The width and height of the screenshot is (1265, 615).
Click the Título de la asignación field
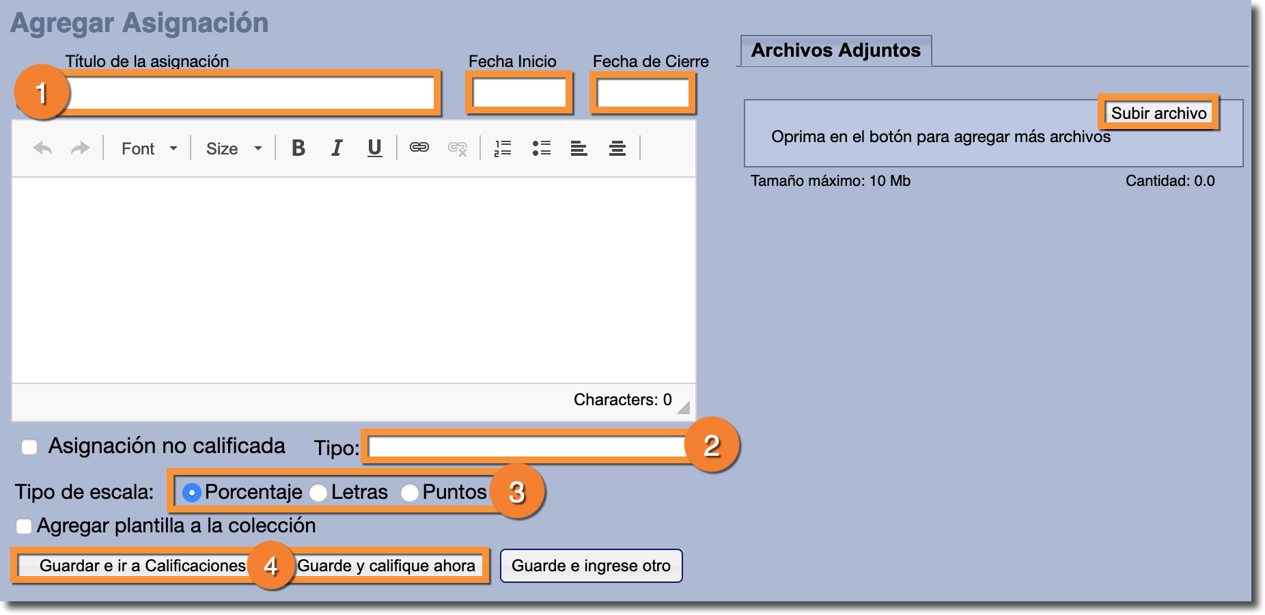251,93
